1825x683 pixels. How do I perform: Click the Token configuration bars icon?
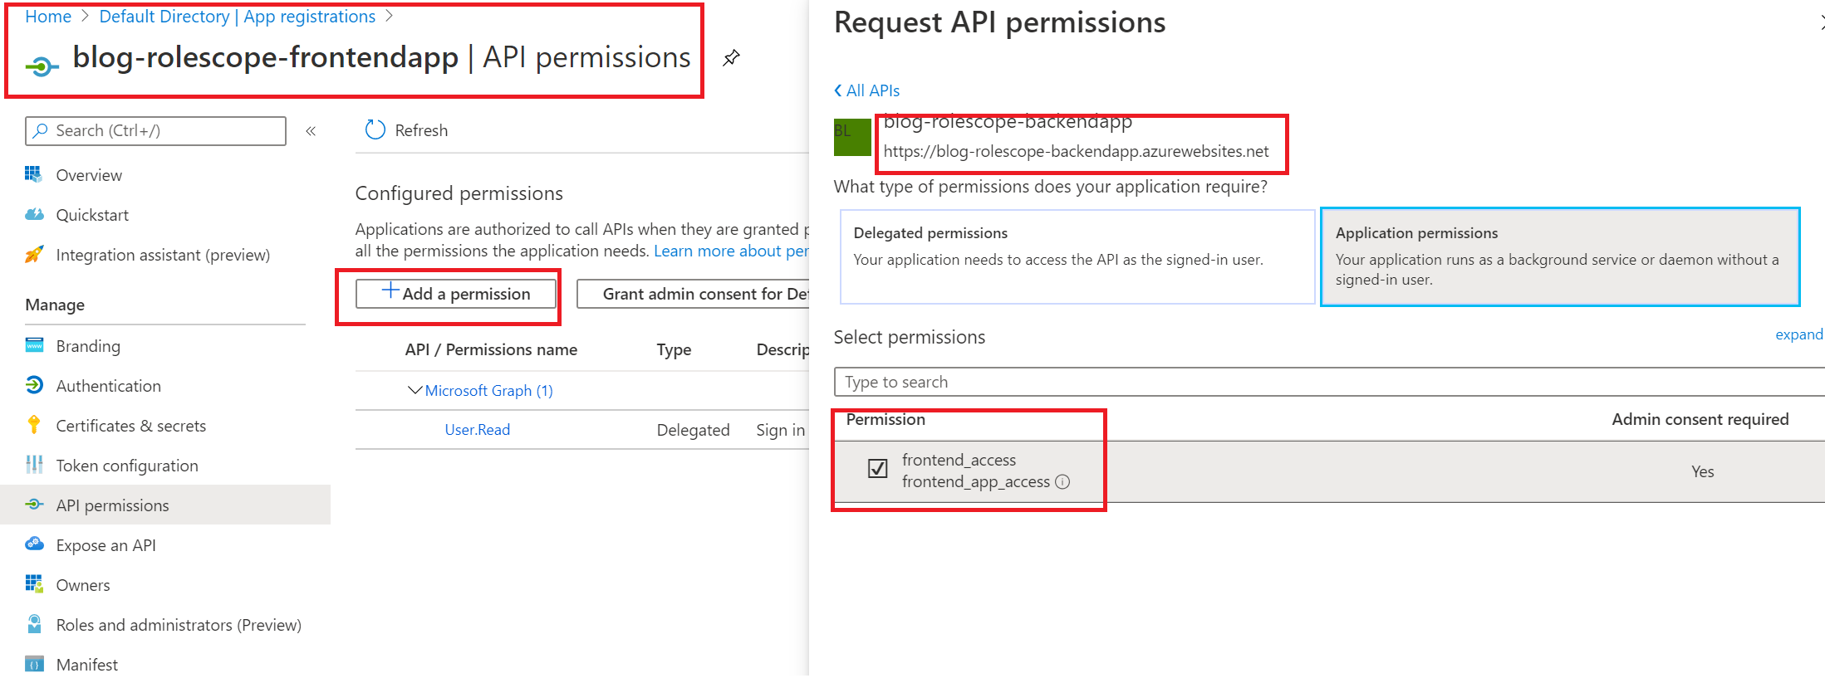(34, 465)
